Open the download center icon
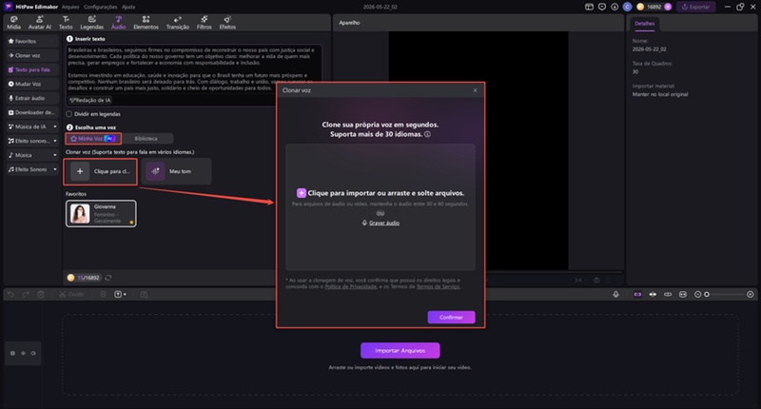 click(615, 7)
